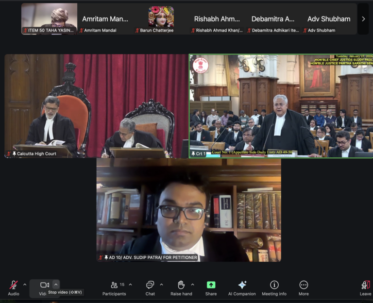Expand the chevron next to Chat

pyautogui.click(x=161, y=285)
